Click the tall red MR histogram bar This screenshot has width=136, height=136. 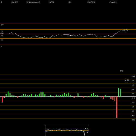click(x=117, y=107)
